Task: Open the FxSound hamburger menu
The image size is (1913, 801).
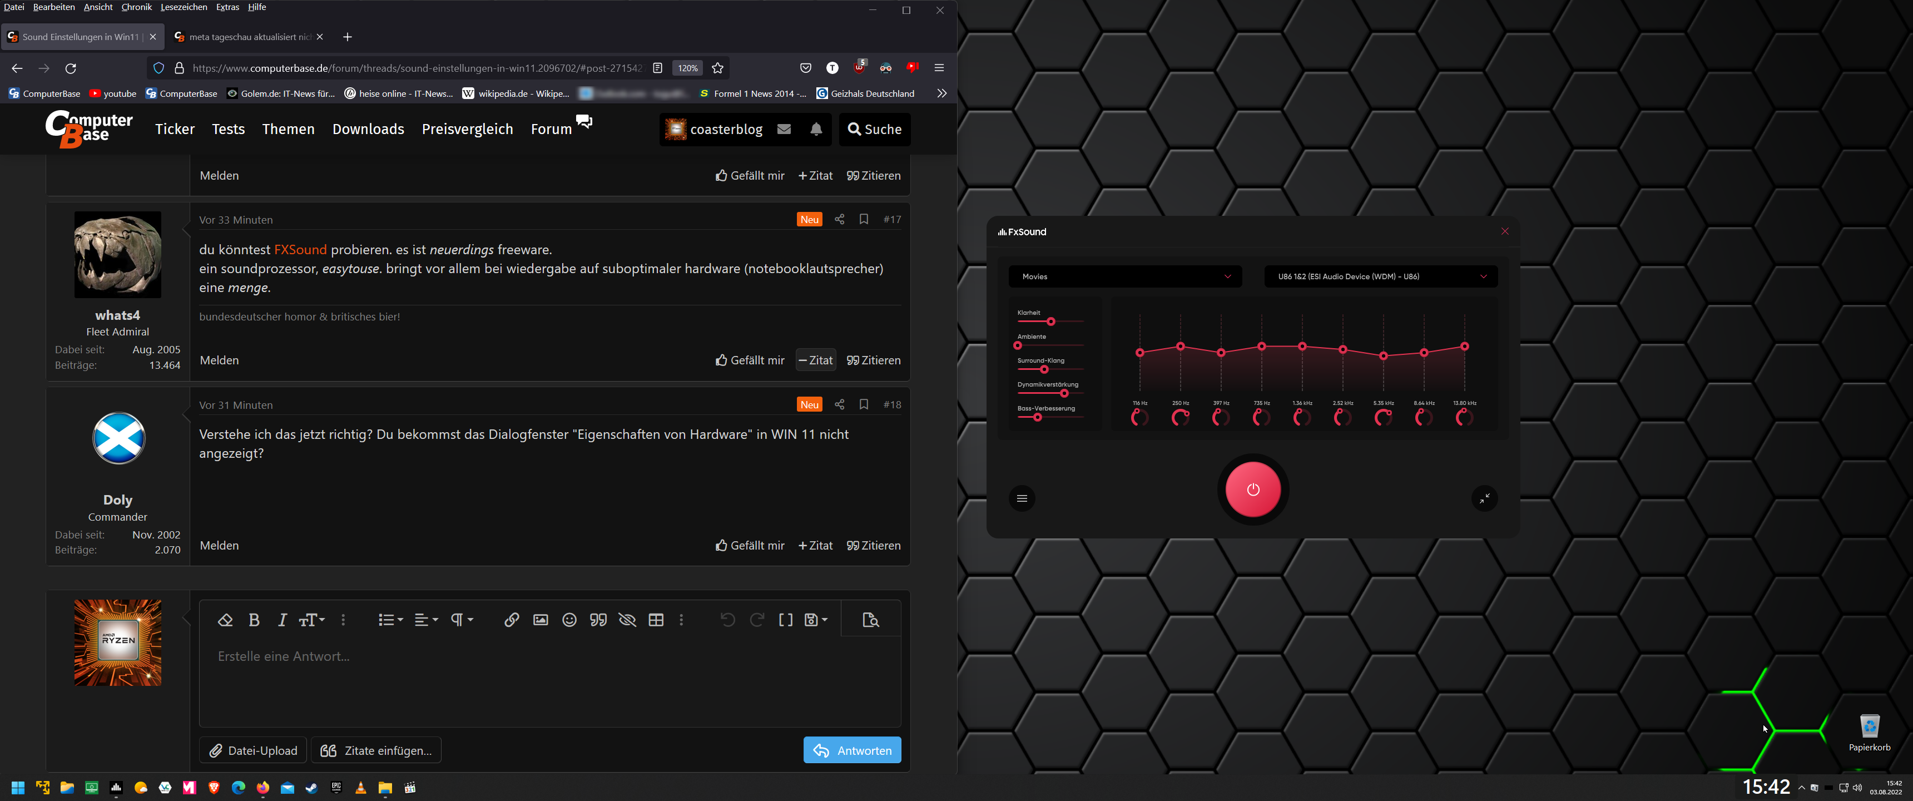Action: [1021, 498]
